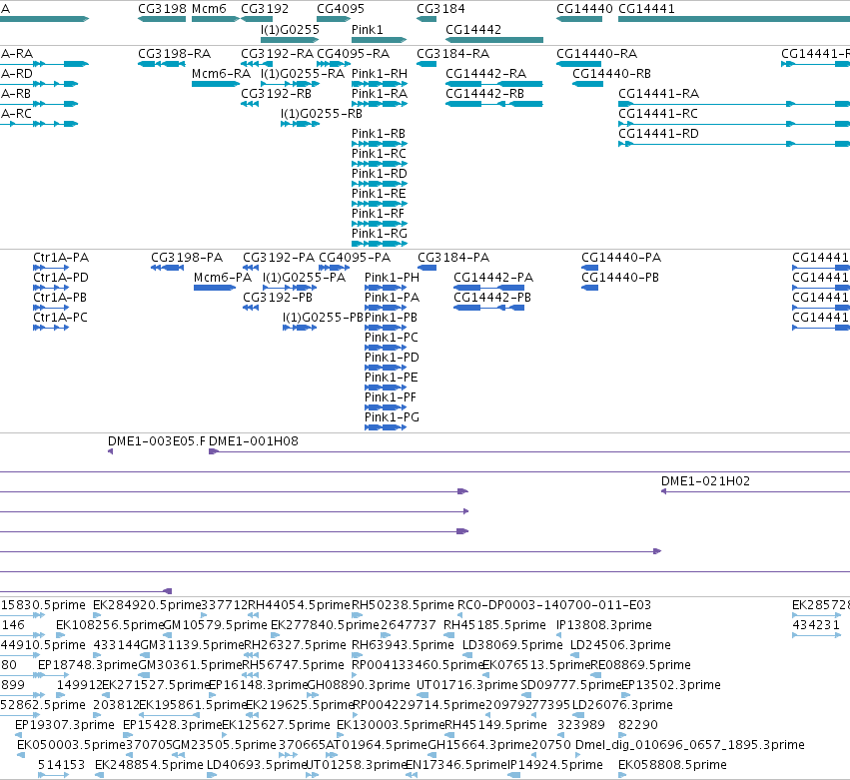Click the CG3184 gene label
The width and height of the screenshot is (850, 780).
(x=440, y=9)
